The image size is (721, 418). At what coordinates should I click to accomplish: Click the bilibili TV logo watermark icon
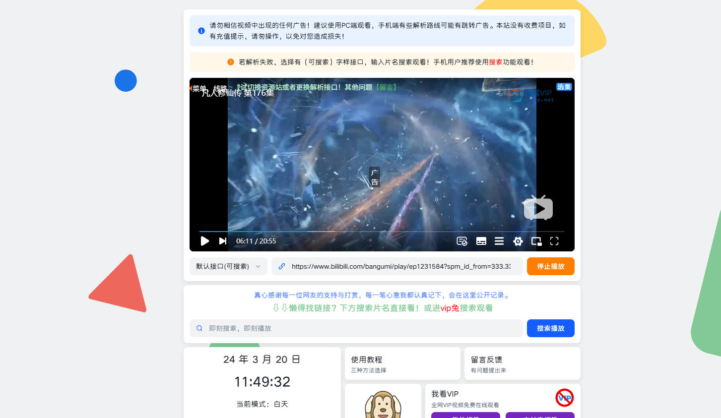[538, 208]
